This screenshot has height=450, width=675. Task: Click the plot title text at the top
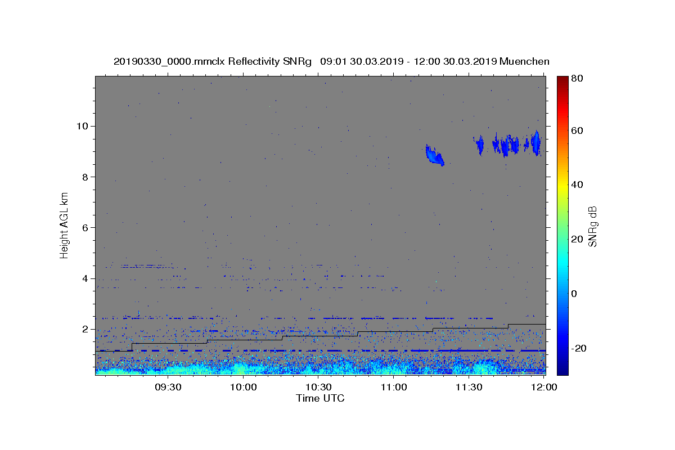pos(331,61)
